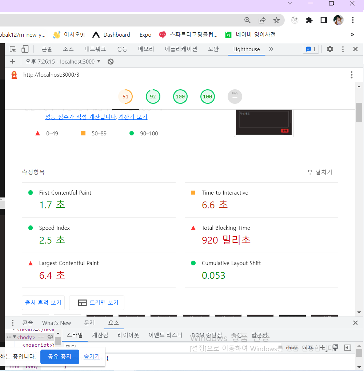Screen dimensions: 364x371
Task: Click the 트리맵 보기 button
Action: (97, 303)
